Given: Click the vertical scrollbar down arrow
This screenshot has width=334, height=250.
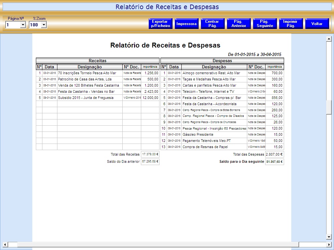Looking at the screenshot, I should [329, 237].
